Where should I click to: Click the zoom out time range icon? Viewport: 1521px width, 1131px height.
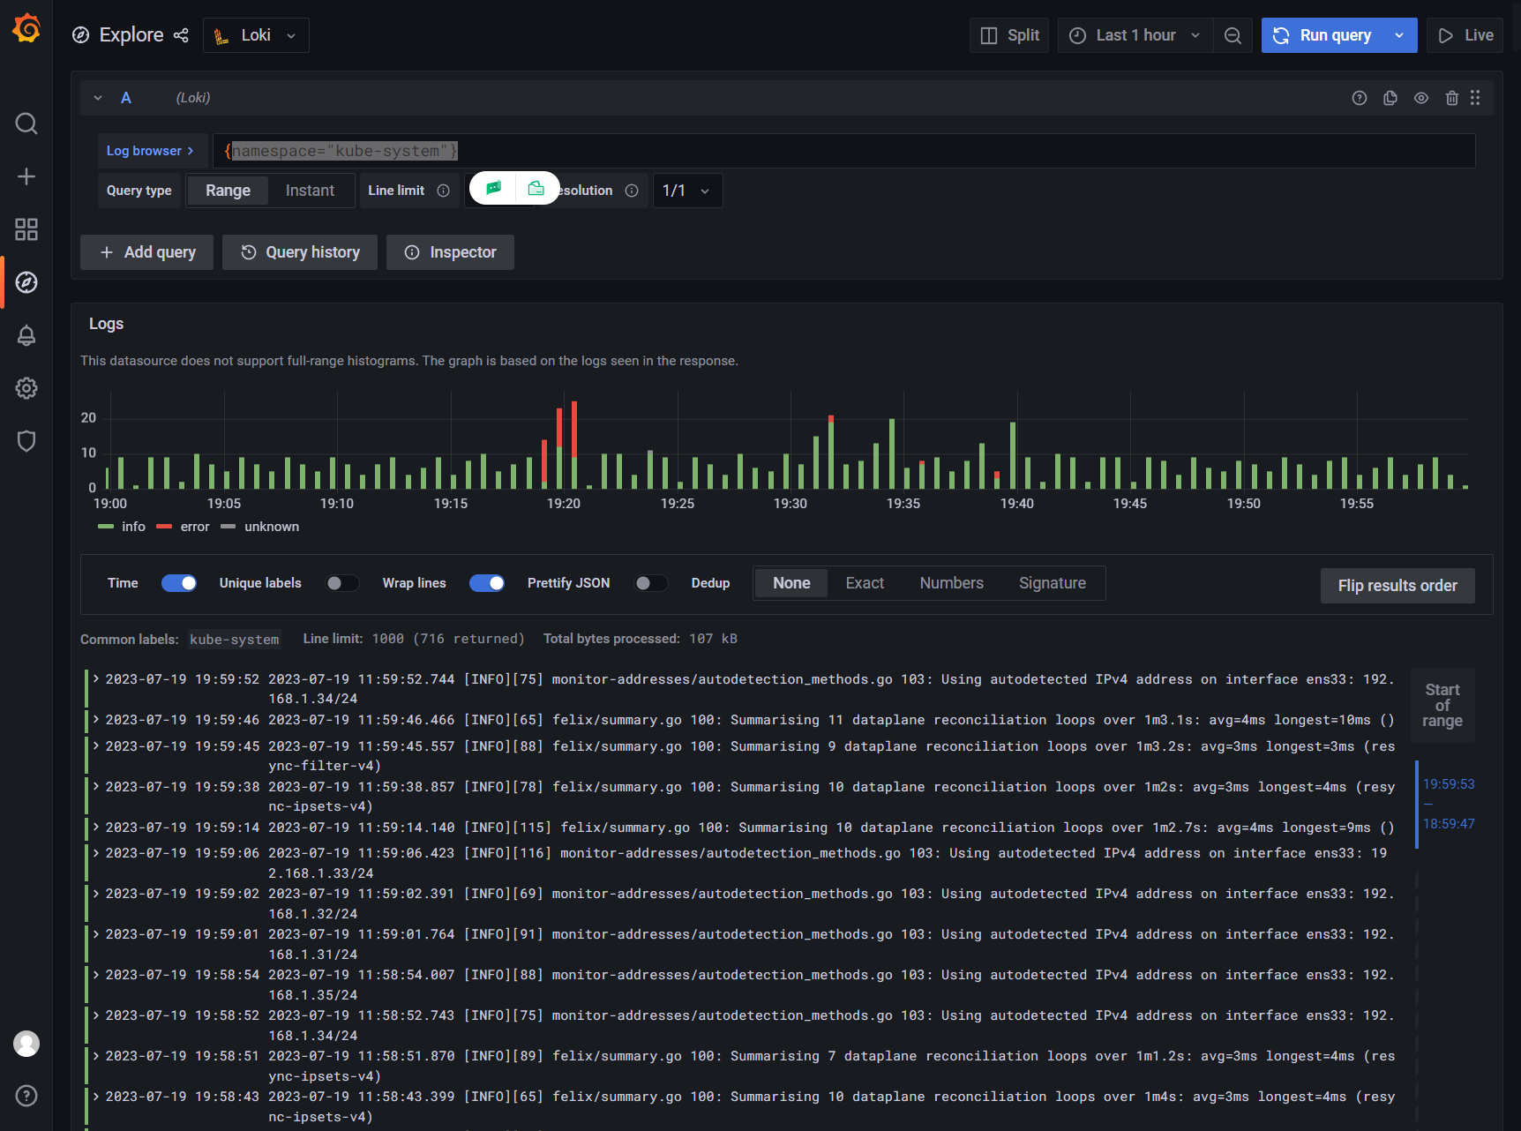1233,35
